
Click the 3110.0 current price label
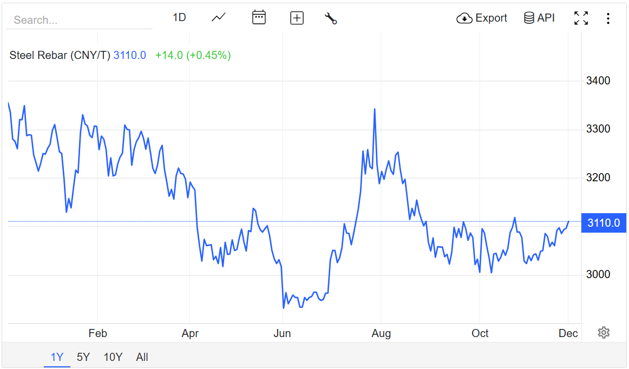pyautogui.click(x=603, y=223)
